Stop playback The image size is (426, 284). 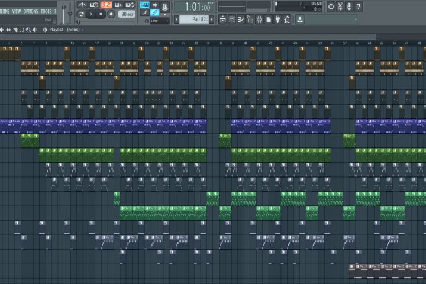pos(101,14)
